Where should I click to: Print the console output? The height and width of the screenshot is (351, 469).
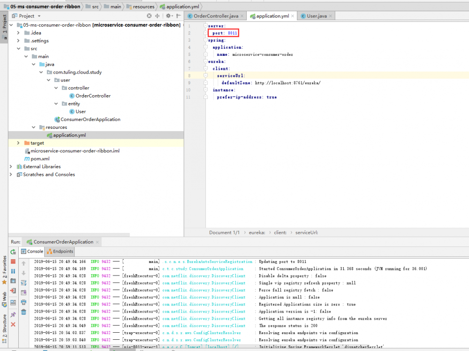pos(23,302)
